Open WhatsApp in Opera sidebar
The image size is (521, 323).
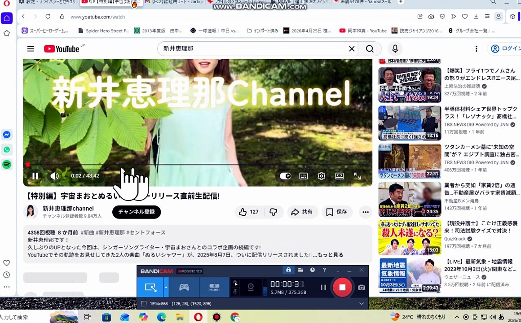[x=7, y=150]
